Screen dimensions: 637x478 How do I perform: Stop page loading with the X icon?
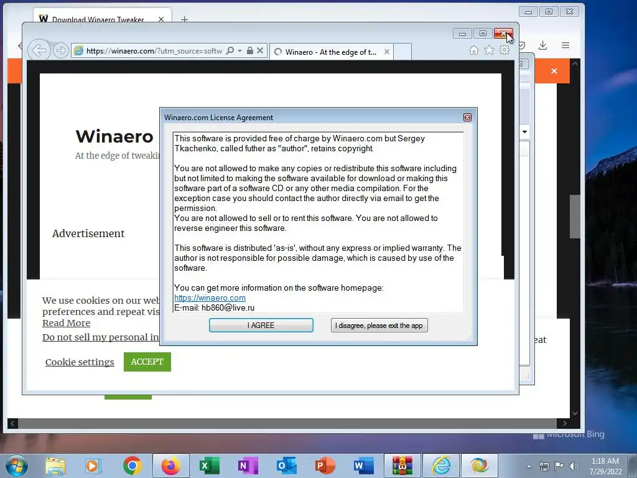[x=261, y=50]
